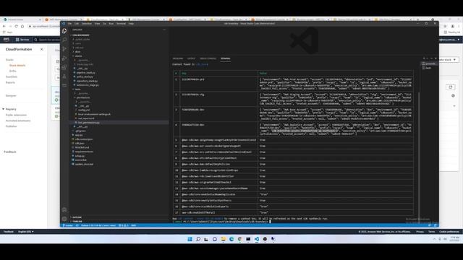
Task: Open app.py in Explorer
Action: pyautogui.click(x=79, y=135)
